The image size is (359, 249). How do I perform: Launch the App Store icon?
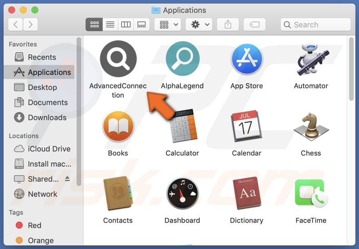[x=247, y=59]
